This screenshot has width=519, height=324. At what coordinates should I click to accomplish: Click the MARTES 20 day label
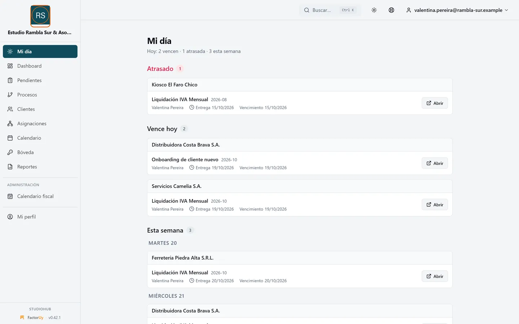coord(163,243)
